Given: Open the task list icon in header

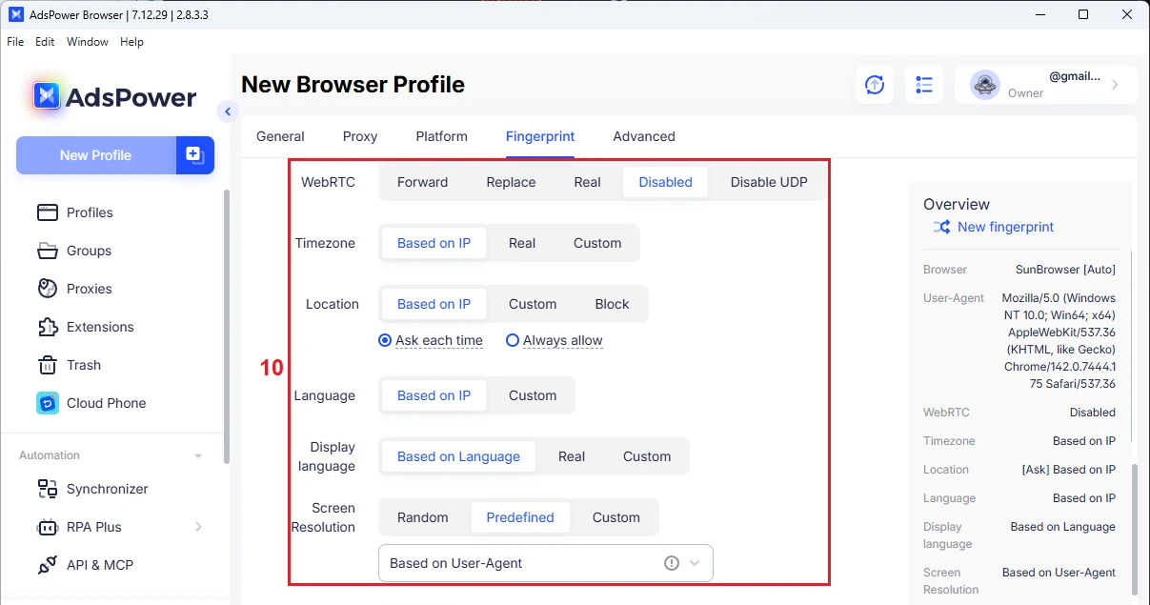Looking at the screenshot, I should click(x=923, y=85).
